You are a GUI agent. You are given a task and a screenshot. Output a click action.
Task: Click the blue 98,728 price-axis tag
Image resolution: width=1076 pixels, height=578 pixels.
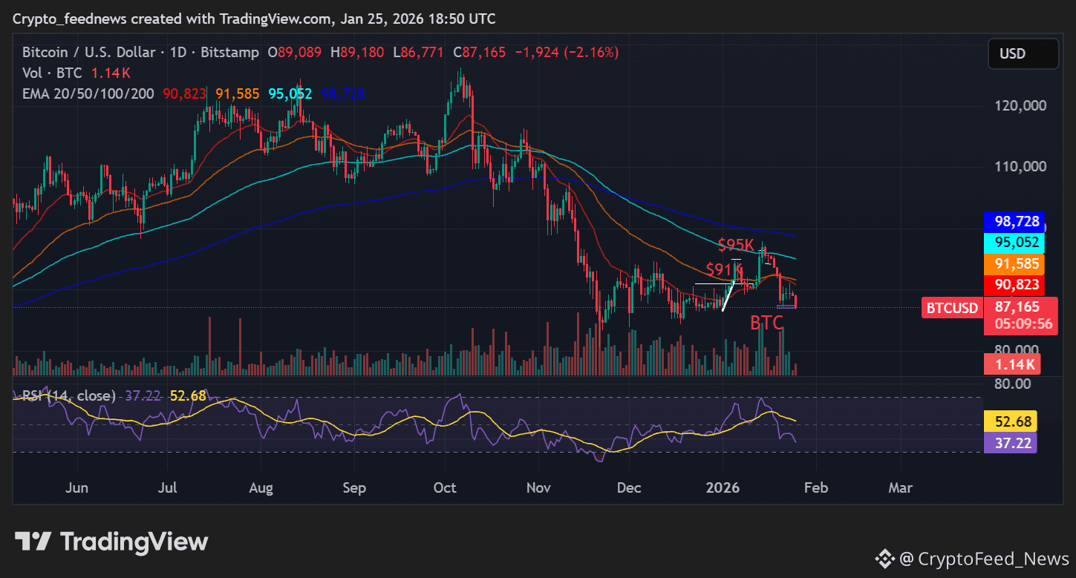click(x=1014, y=221)
